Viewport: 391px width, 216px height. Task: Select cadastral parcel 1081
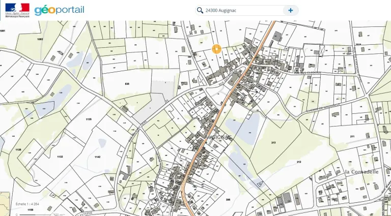coord(3,30)
